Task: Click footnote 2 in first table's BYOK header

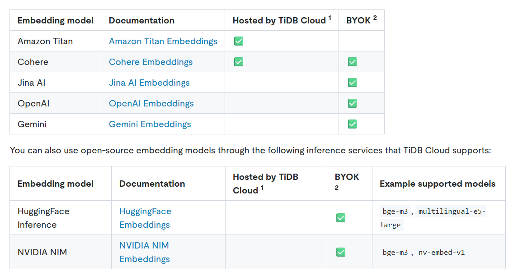Action: coord(375,18)
